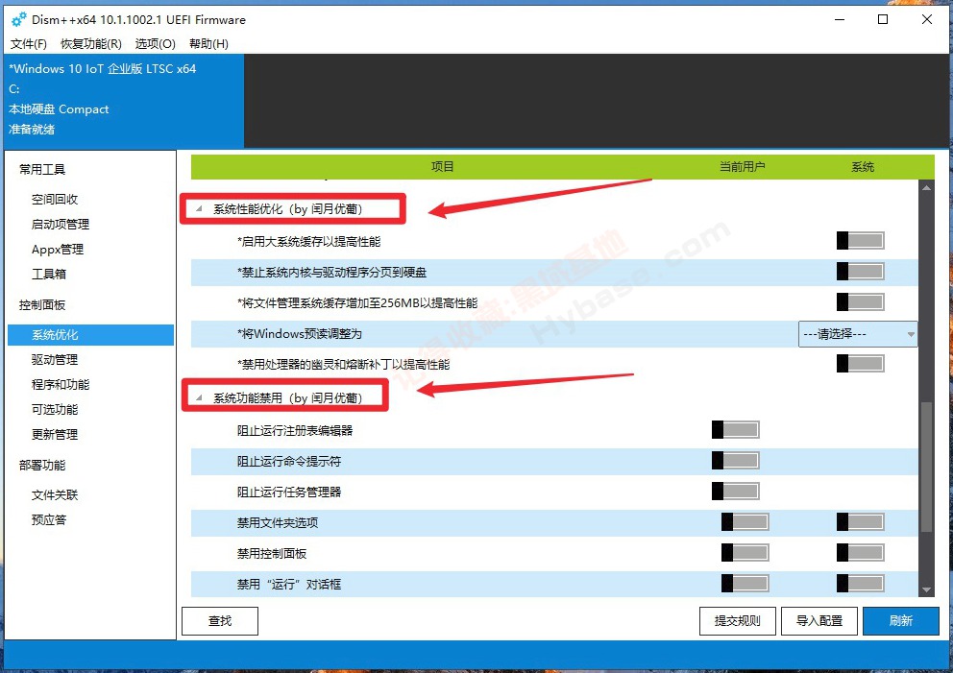
Task: Open the 将Windows预读调整为 请选择 dropdown
Action: coord(858,334)
